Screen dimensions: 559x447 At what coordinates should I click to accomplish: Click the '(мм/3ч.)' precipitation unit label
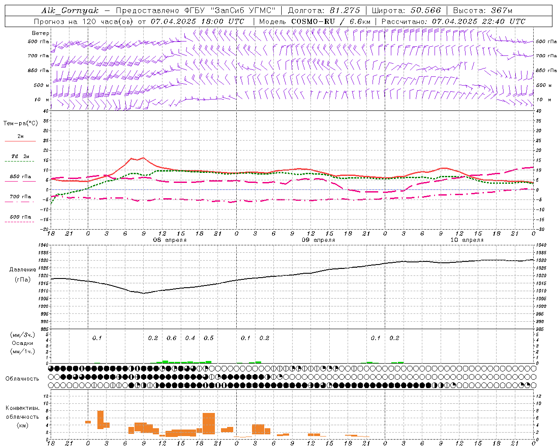[x=23, y=335]
